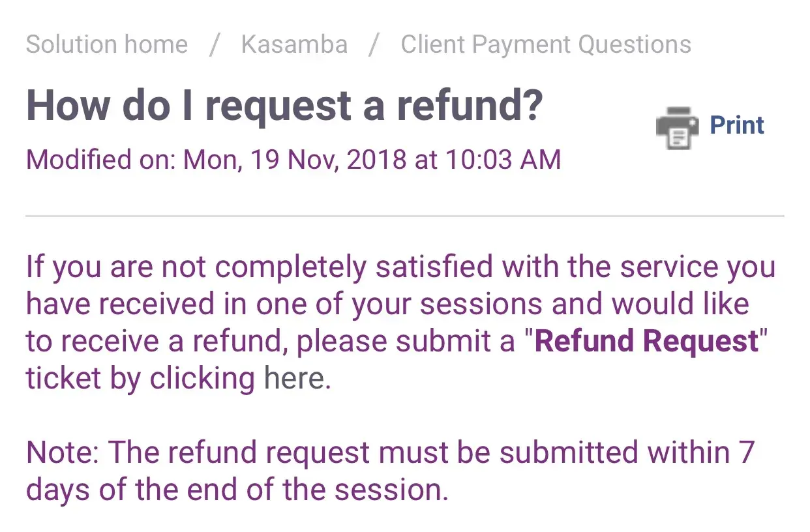Click the "Modified on" date line

click(x=293, y=160)
